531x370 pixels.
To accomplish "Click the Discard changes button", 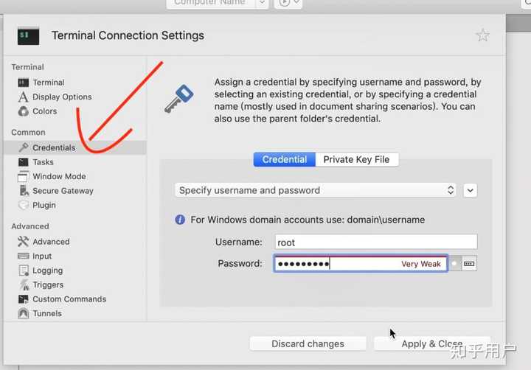I will click(x=308, y=343).
